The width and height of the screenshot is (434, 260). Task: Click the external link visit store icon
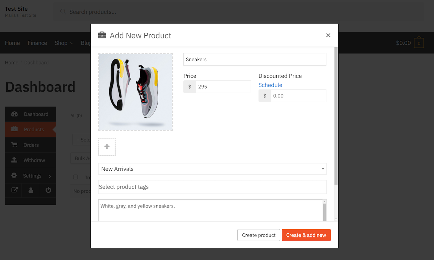coord(14,190)
